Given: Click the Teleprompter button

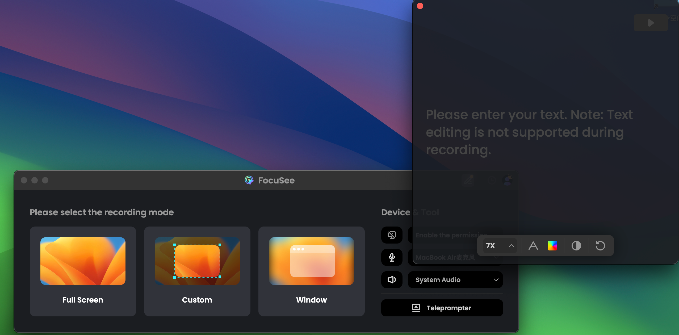Looking at the screenshot, I should pyautogui.click(x=442, y=308).
